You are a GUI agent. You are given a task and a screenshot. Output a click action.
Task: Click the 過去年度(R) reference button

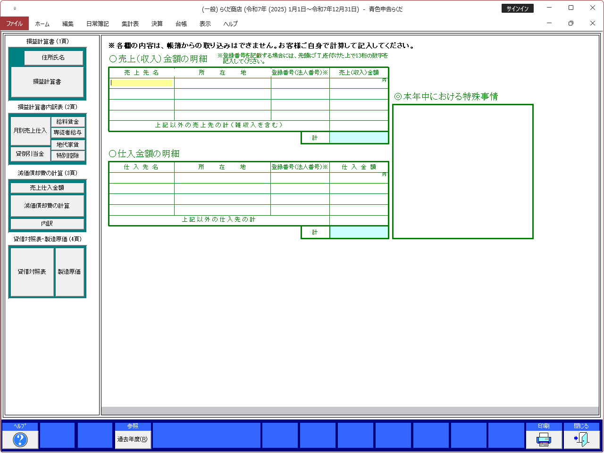(133, 439)
